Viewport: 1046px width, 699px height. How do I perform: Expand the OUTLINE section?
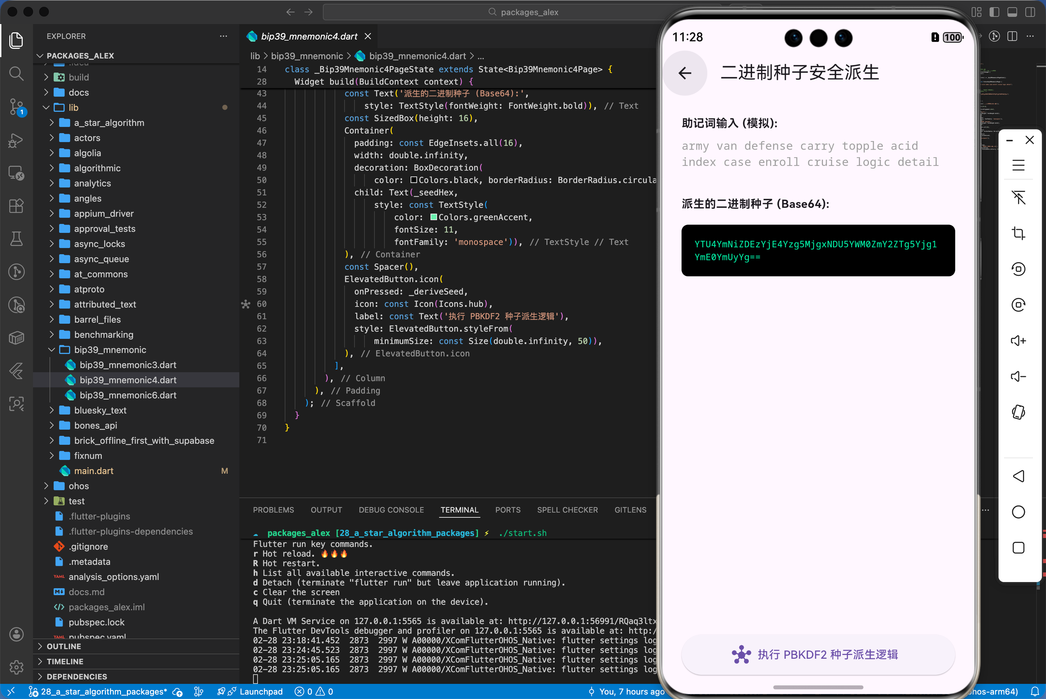pyautogui.click(x=64, y=646)
